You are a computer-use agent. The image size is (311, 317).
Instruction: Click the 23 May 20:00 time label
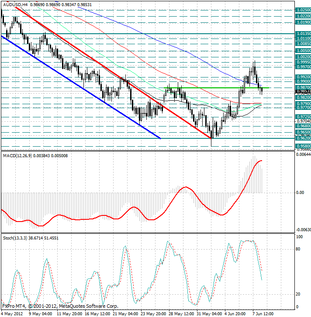pos(153,314)
